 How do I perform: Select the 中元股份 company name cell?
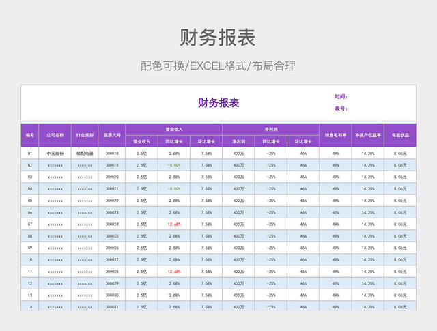(55, 154)
